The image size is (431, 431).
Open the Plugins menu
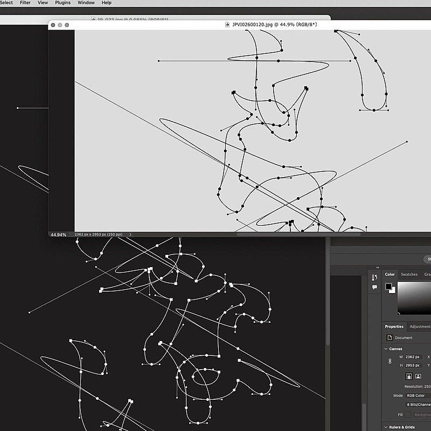click(62, 3)
